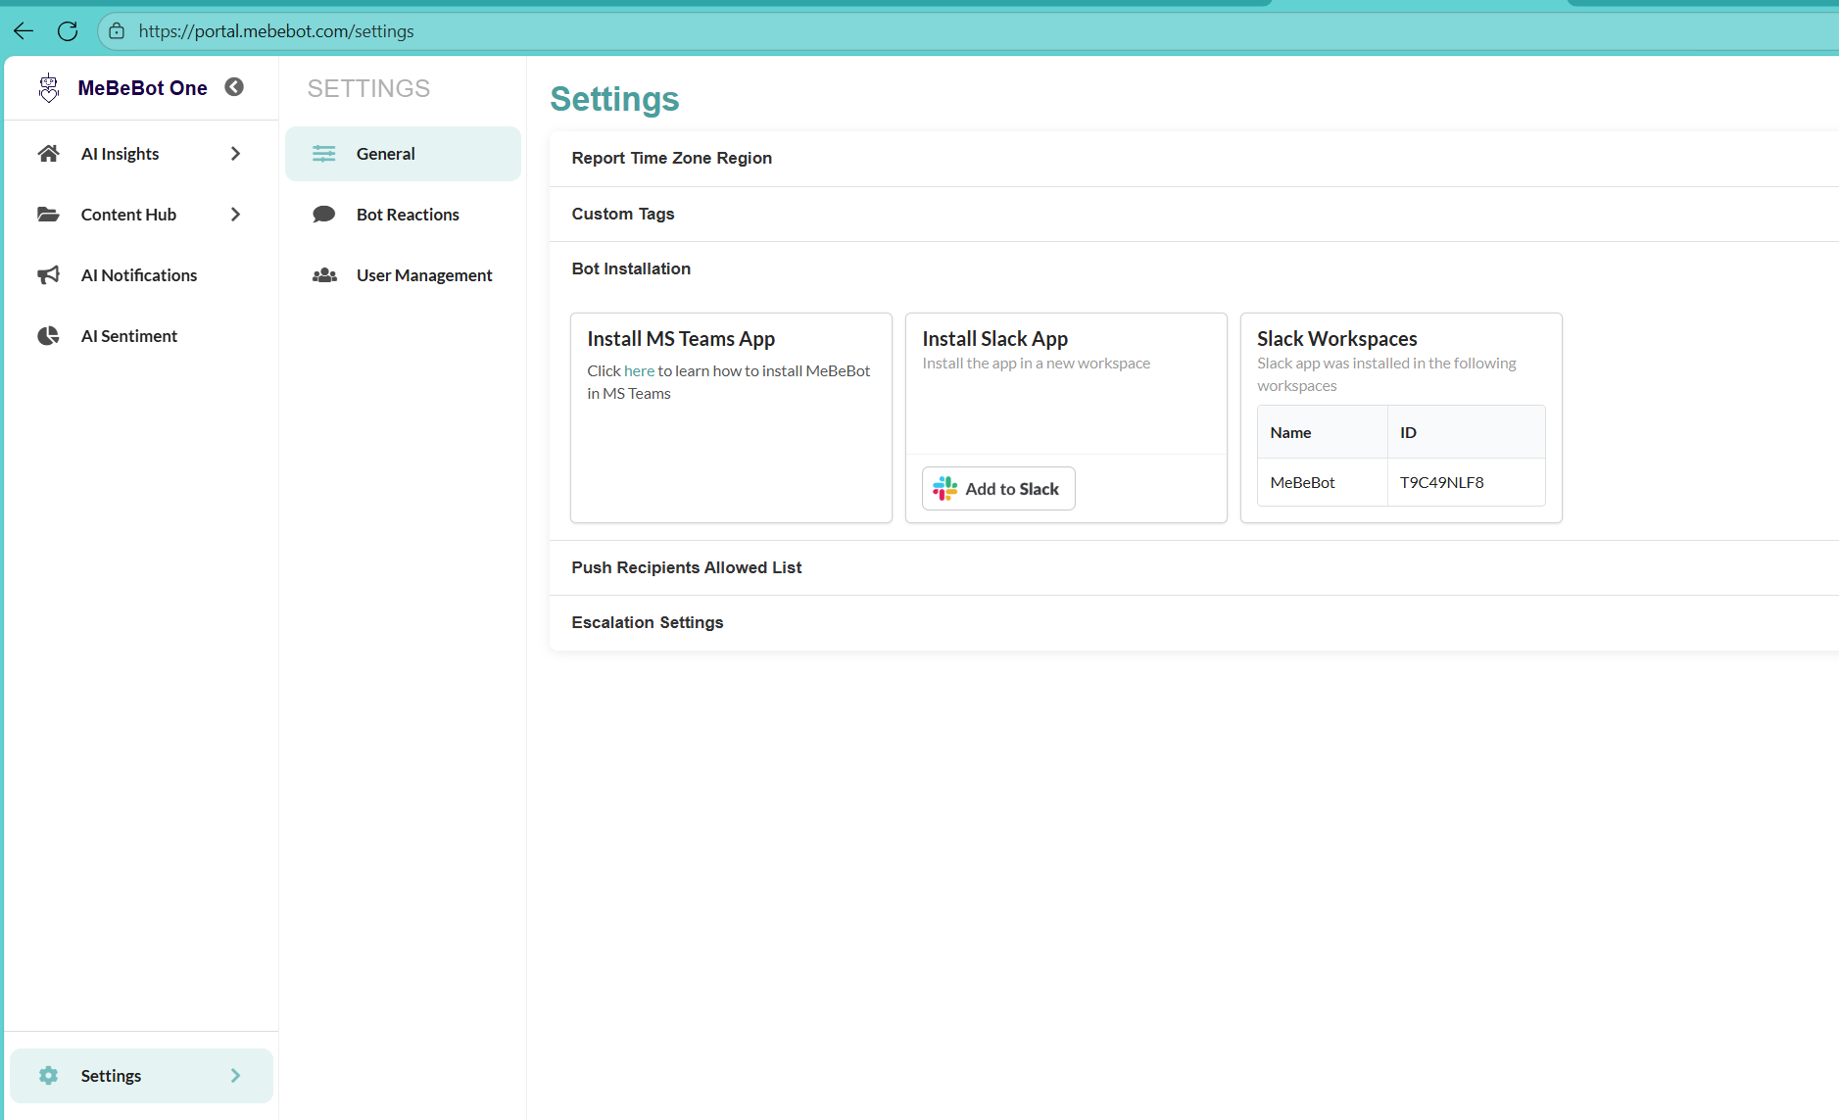Expand the Report Time Zone Region section
This screenshot has height=1120, width=1839.
tap(1193, 159)
